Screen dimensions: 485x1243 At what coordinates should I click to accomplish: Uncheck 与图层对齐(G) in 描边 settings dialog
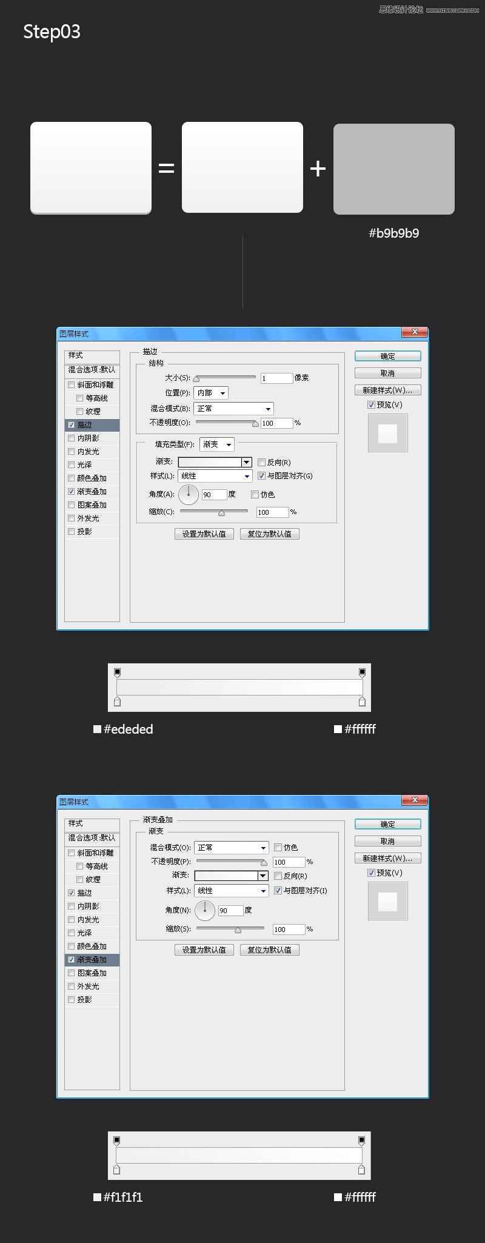pyautogui.click(x=261, y=476)
